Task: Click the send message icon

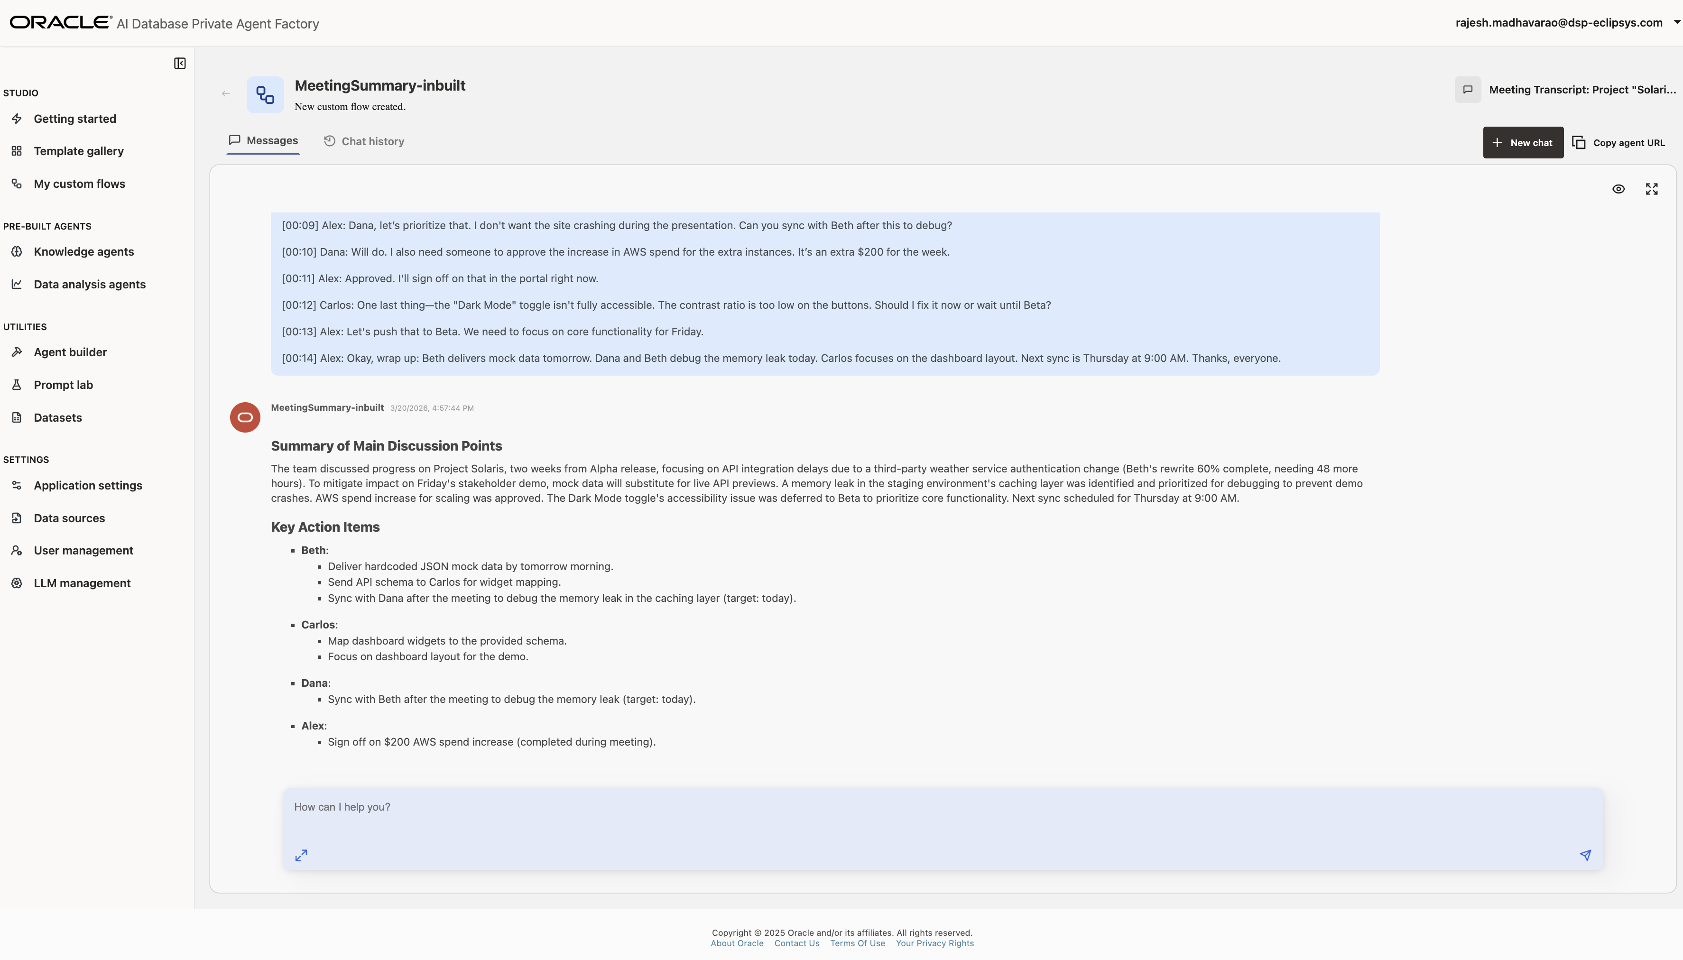Action: click(x=1585, y=855)
